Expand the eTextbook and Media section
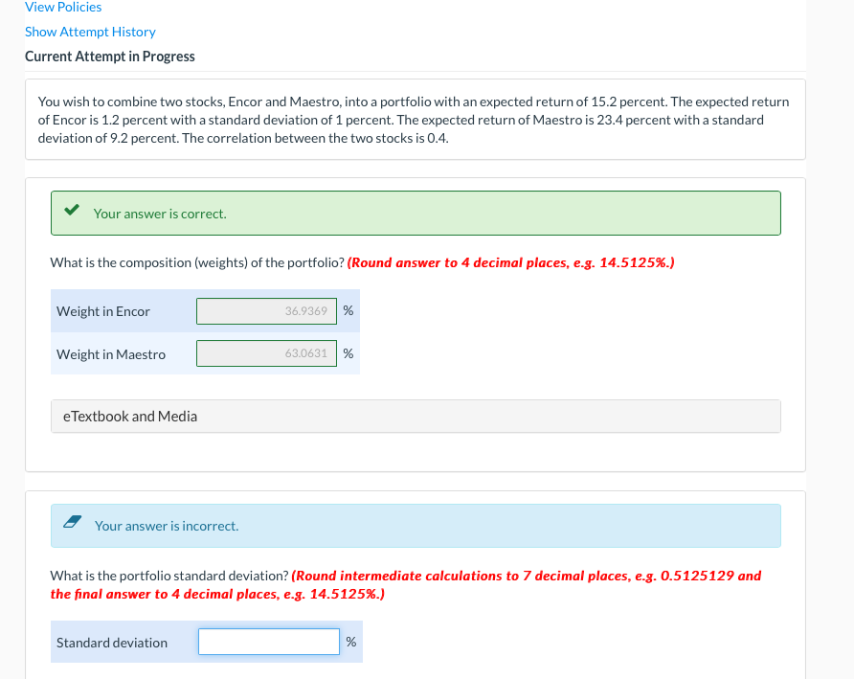The height and width of the screenshot is (679, 854). (129, 416)
